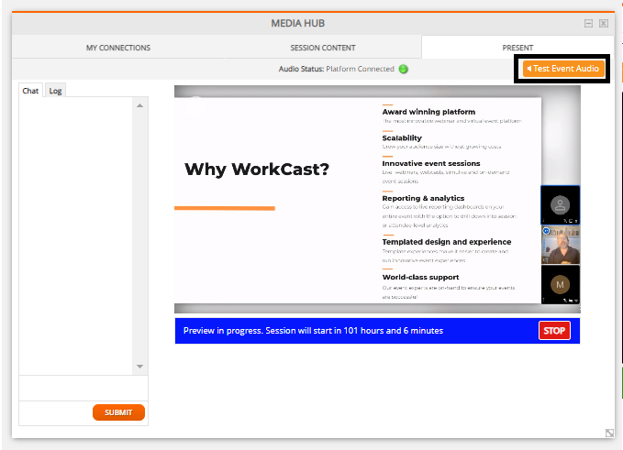Click the Award winning platform heading
The height and width of the screenshot is (450, 623).
coord(428,112)
